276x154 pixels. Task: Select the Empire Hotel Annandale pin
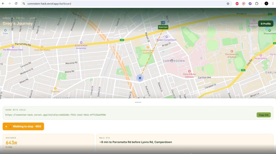click(x=81, y=43)
